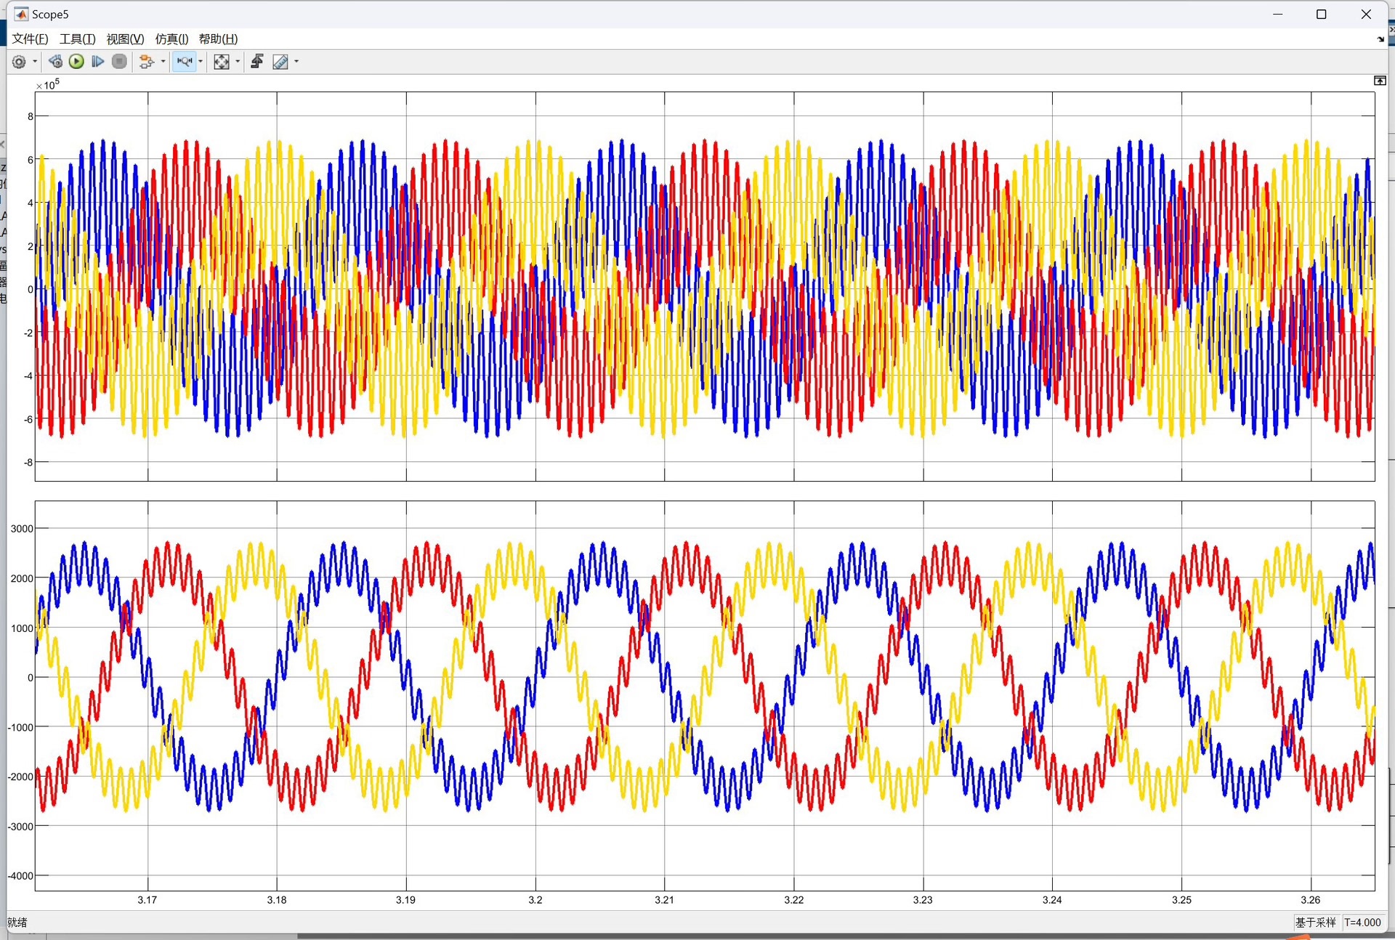Image resolution: width=1395 pixels, height=940 pixels.
Task: Click the 基于采样 status label
Action: [1315, 922]
